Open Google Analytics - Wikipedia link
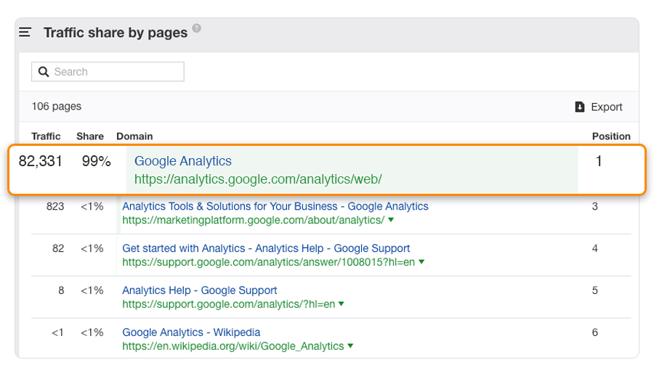 [191, 332]
